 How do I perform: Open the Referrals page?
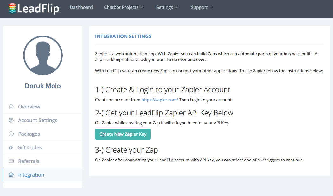(29, 161)
